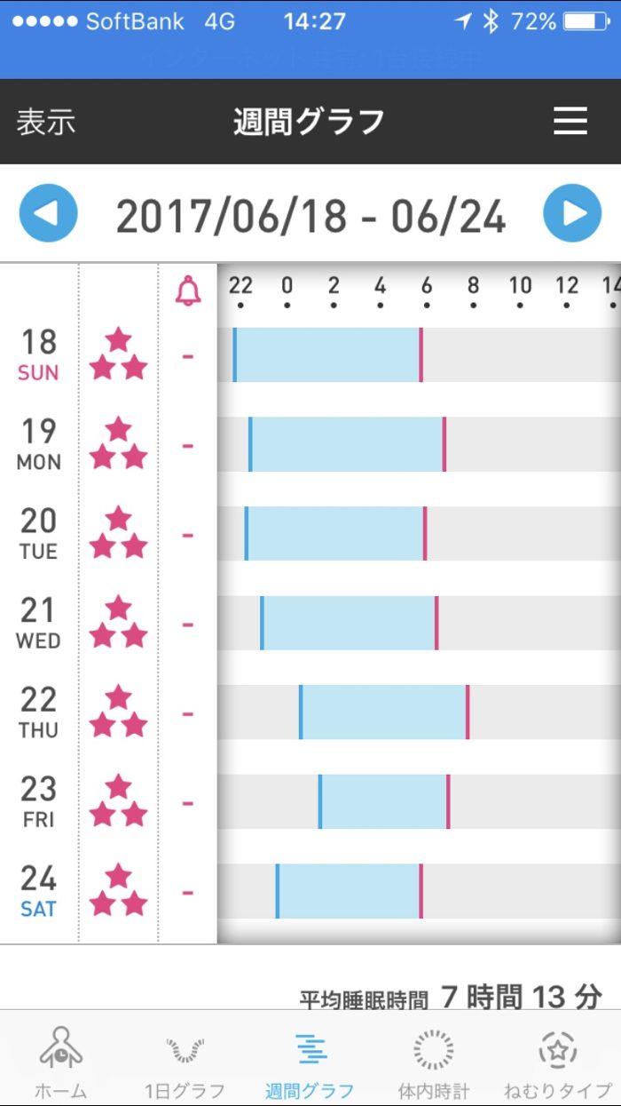
Task: Select the 週間グラフ weekly graph tab
Action: (x=310, y=1062)
